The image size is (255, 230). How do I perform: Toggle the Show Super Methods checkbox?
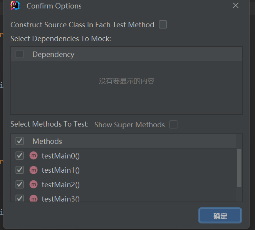tap(173, 124)
